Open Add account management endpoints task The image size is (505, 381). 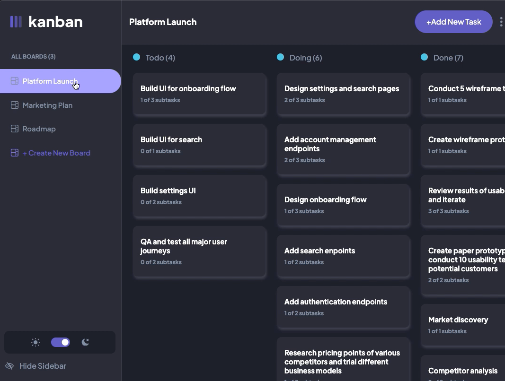pyautogui.click(x=343, y=149)
